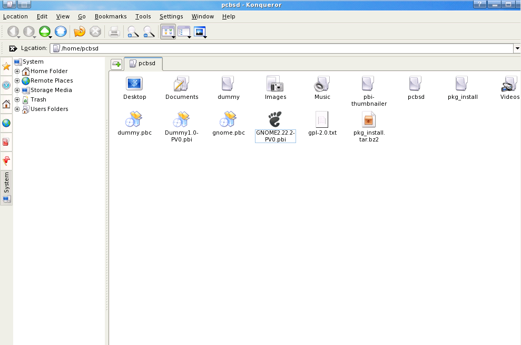Expand the Users Folders tree node
The image size is (521, 345).
pyautogui.click(x=17, y=109)
